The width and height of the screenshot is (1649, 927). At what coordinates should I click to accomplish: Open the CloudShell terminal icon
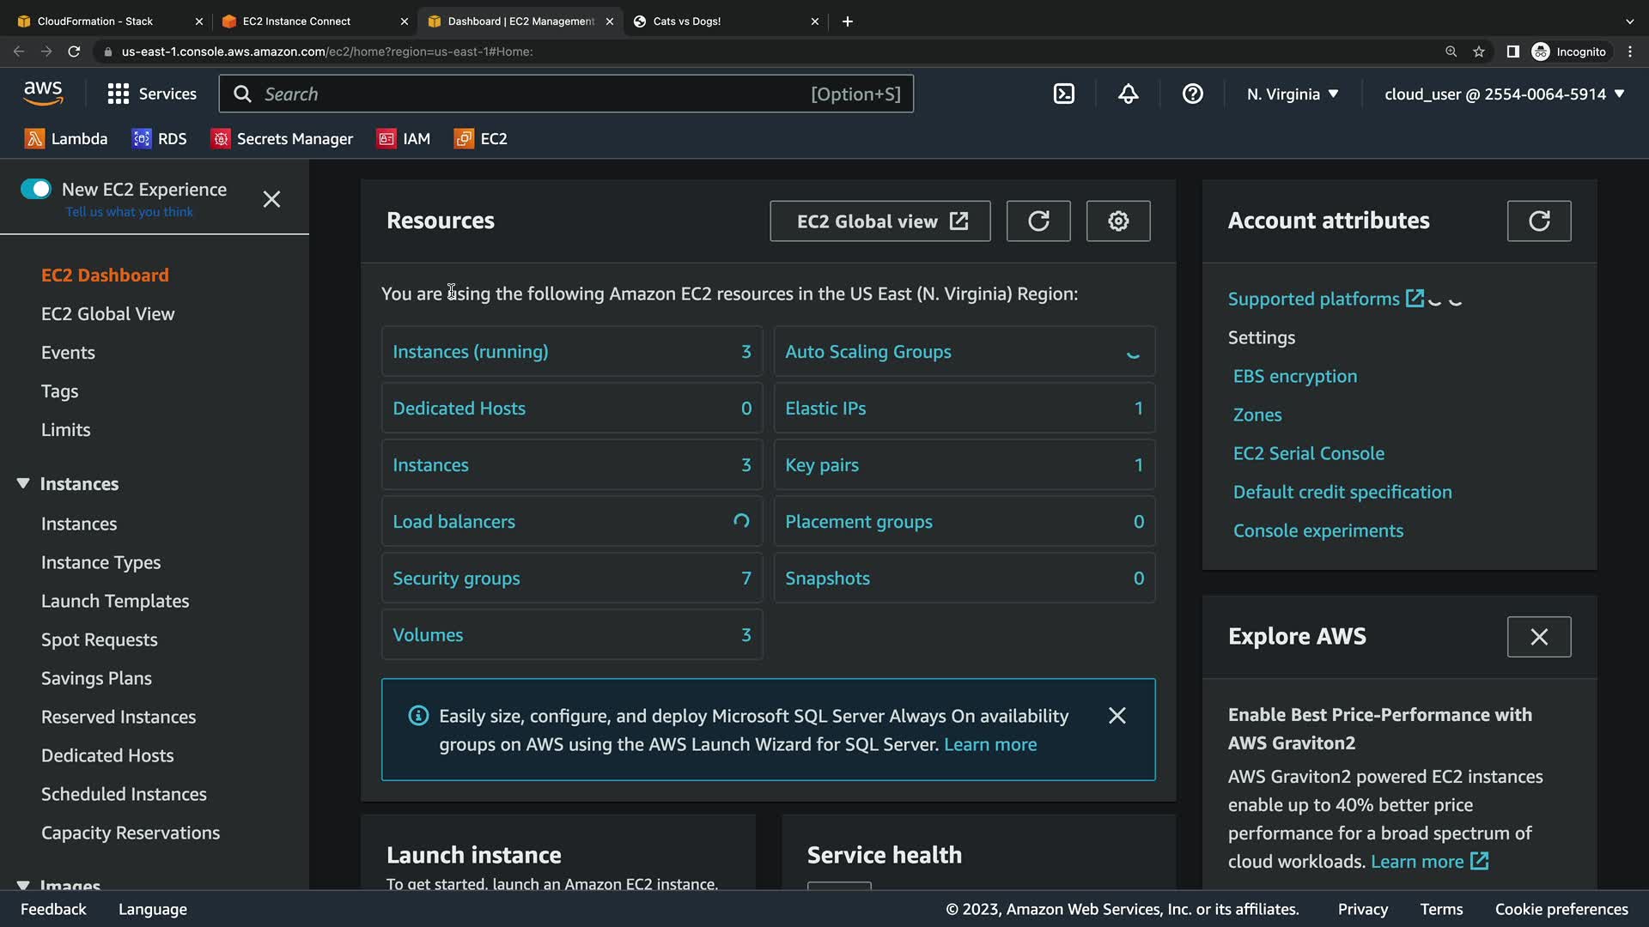click(1063, 94)
